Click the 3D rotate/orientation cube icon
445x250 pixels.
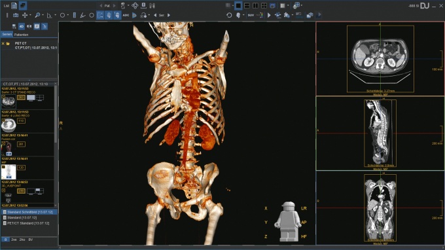(135, 5)
